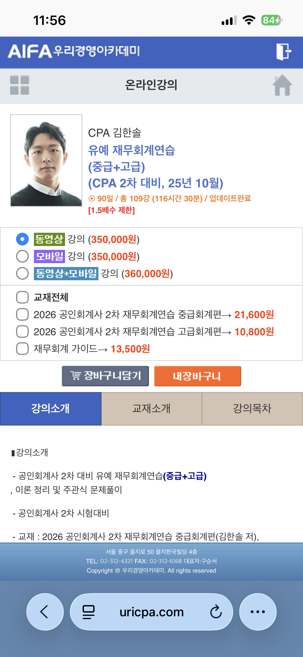Check the 고급회계편 textbook checkbox
The image size is (303, 657).
(23, 332)
